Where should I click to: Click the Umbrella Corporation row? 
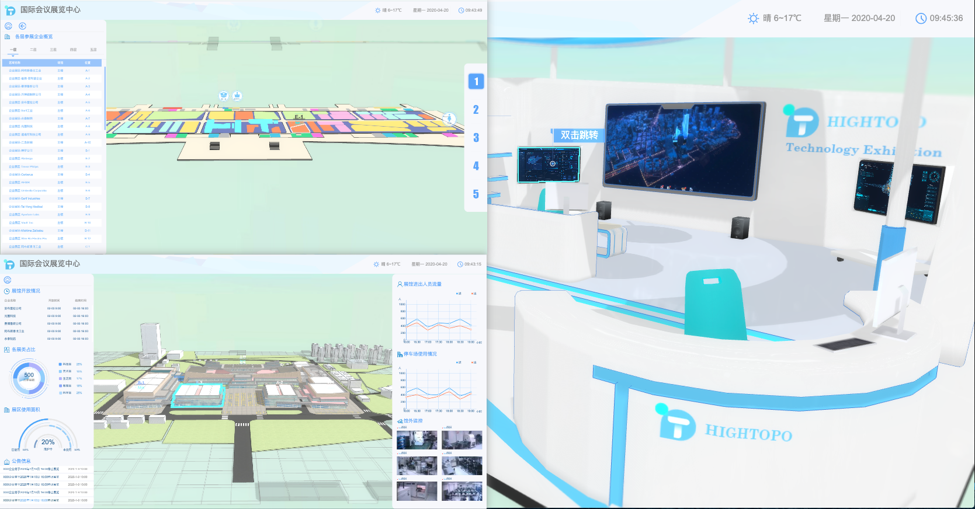click(52, 190)
